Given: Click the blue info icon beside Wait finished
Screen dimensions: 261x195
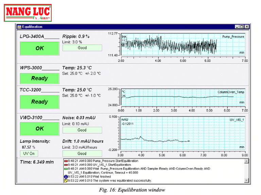Looking at the screenshot, I should pos(66,176).
